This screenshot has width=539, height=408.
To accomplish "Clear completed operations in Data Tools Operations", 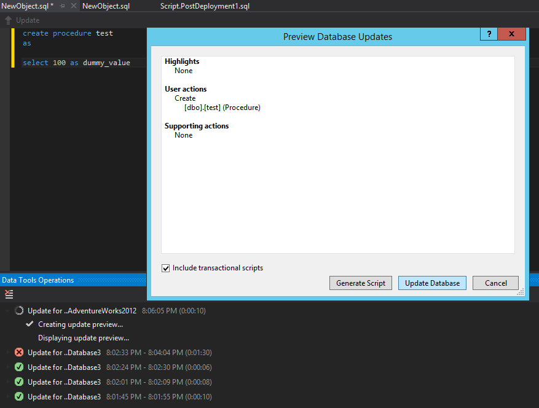I will (x=9, y=294).
